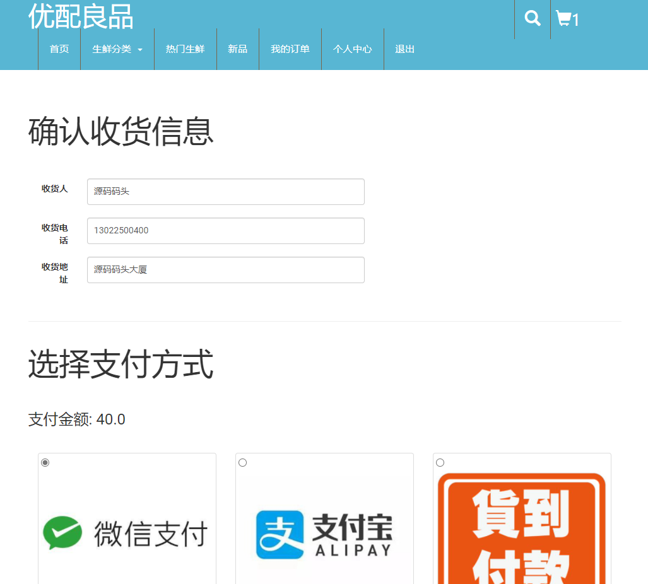Image resolution: width=648 pixels, height=584 pixels.
Task: Click the 收货电话 phone number field
Action: click(225, 231)
